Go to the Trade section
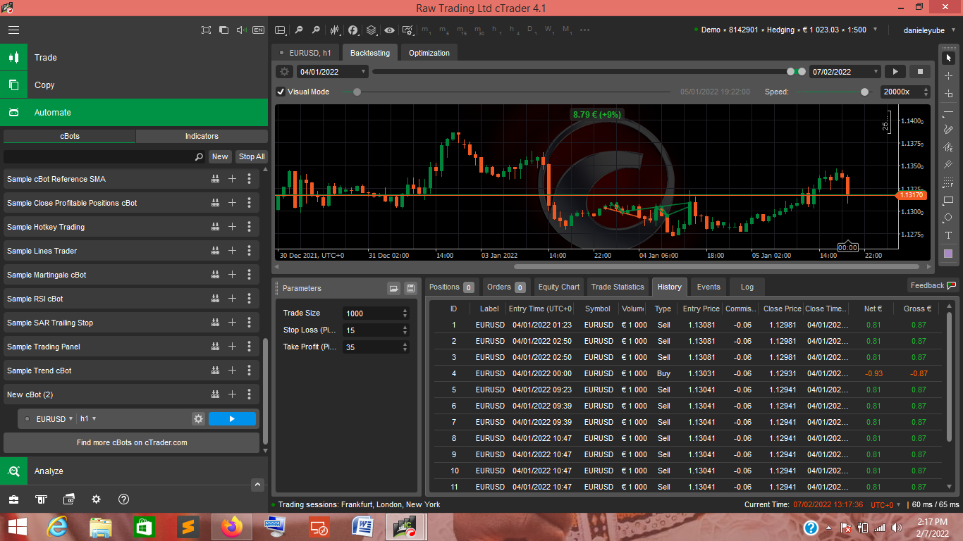This screenshot has width=963, height=541. pyautogui.click(x=134, y=58)
